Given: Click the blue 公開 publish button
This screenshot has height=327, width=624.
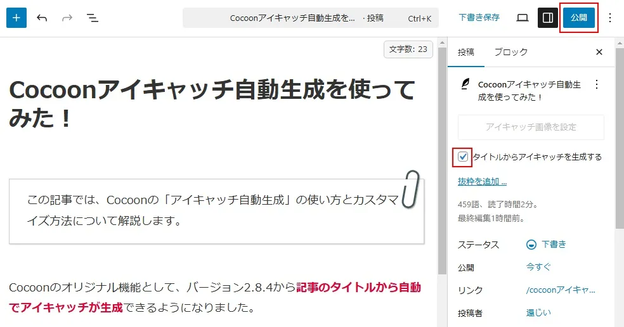Looking at the screenshot, I should [x=578, y=18].
